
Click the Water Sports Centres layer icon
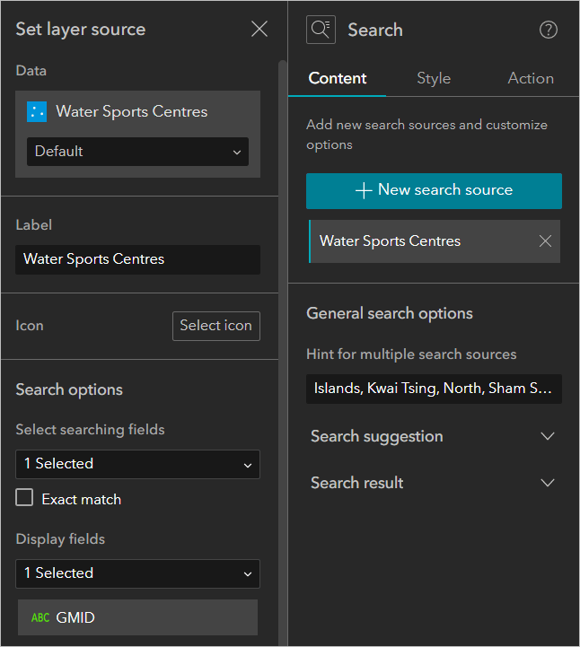pos(37,111)
